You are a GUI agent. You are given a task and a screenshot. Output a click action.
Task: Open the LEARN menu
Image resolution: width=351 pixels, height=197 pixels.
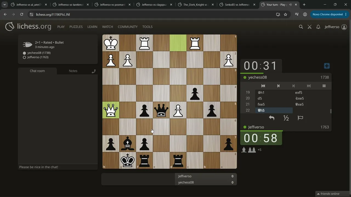click(x=92, y=27)
